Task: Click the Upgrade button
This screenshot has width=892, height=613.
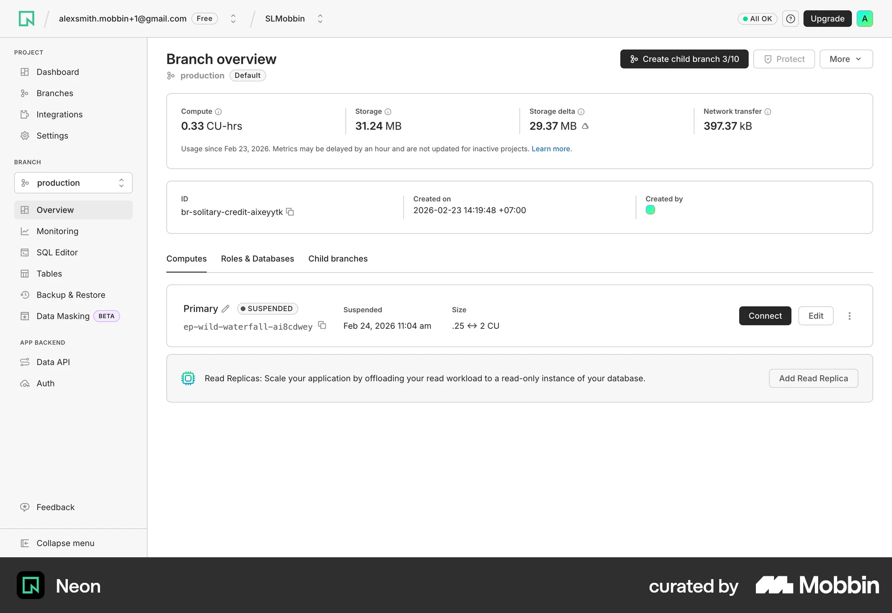Action: point(827,19)
